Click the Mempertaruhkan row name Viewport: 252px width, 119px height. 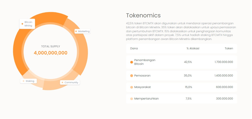[x=147, y=99]
